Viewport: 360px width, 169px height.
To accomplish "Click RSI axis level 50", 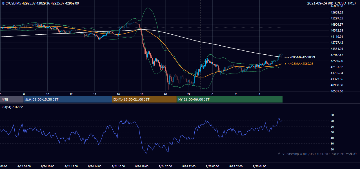I will coord(332,132).
